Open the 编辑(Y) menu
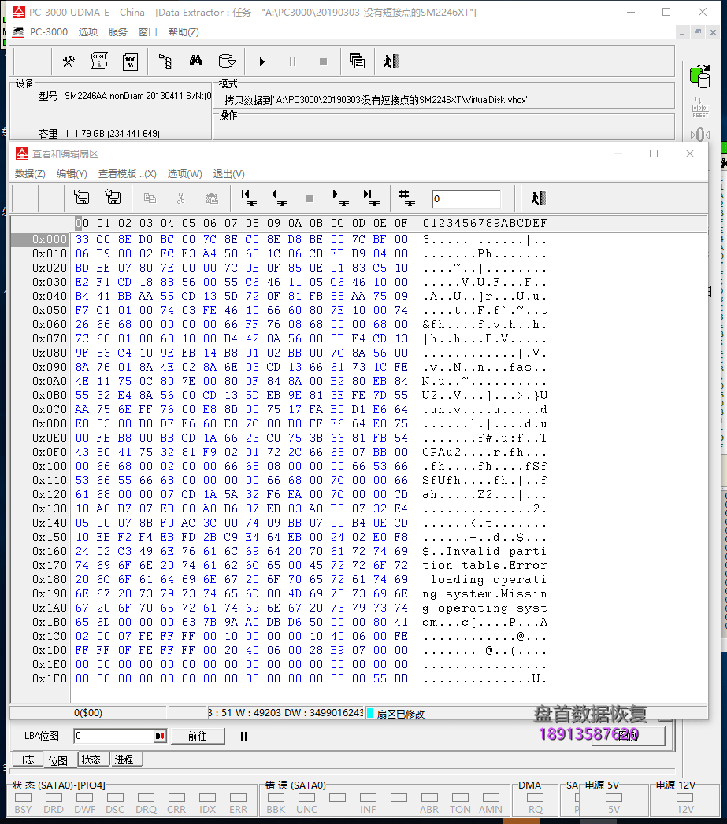 (x=72, y=173)
